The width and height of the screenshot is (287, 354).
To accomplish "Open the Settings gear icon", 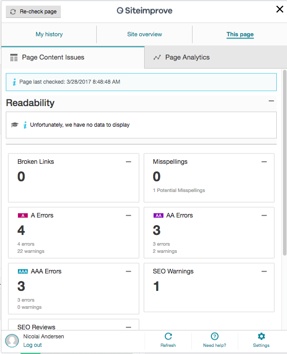I will coord(261,337).
